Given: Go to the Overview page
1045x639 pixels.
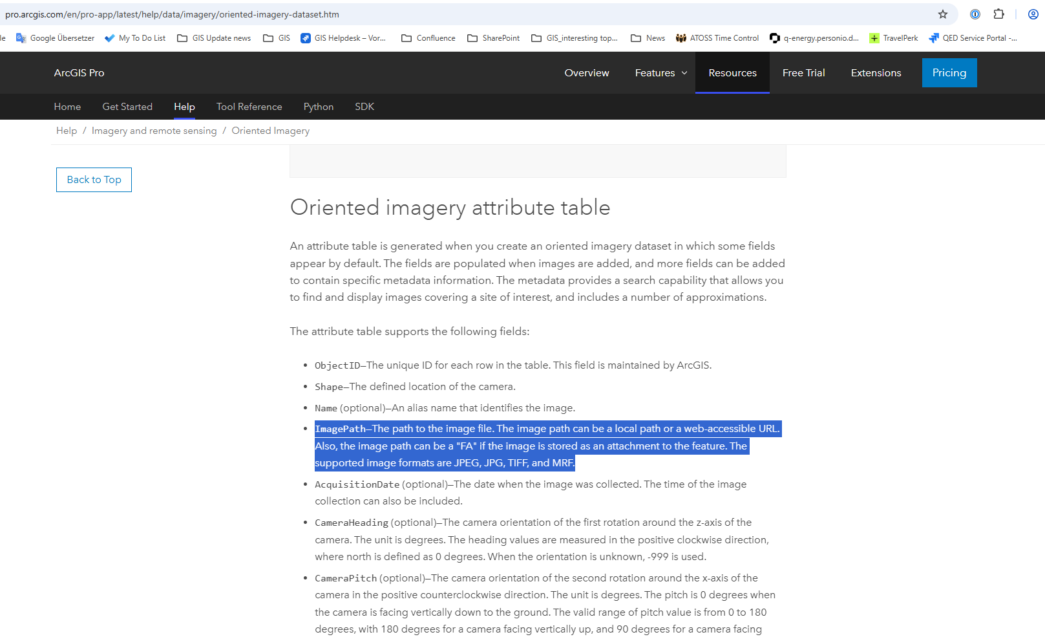Looking at the screenshot, I should coord(587,73).
